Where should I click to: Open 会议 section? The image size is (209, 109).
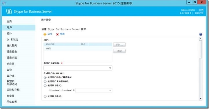9,70
